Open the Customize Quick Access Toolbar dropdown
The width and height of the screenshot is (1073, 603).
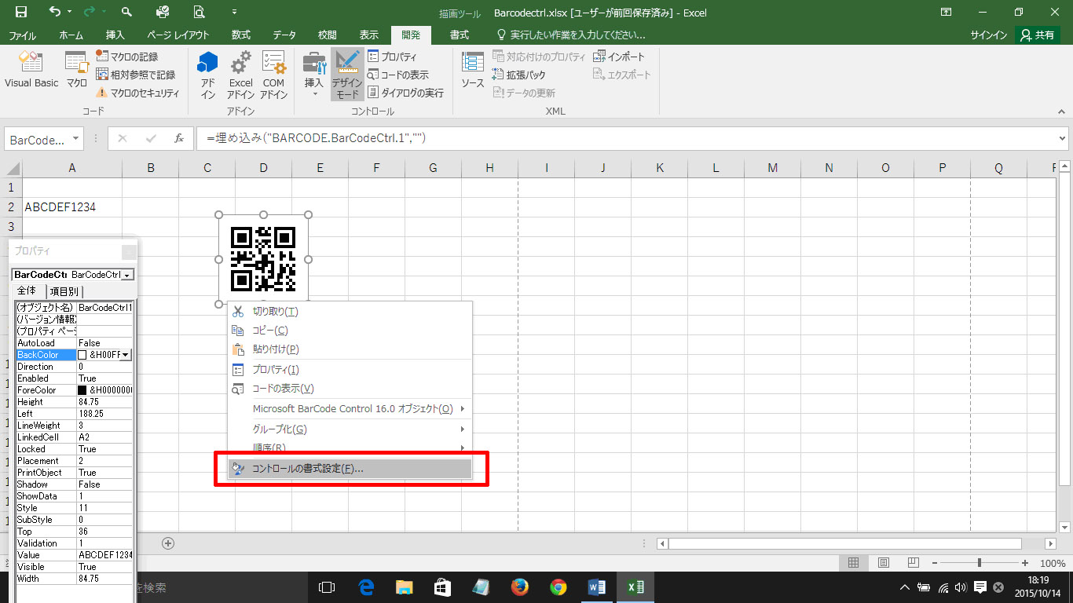(234, 13)
